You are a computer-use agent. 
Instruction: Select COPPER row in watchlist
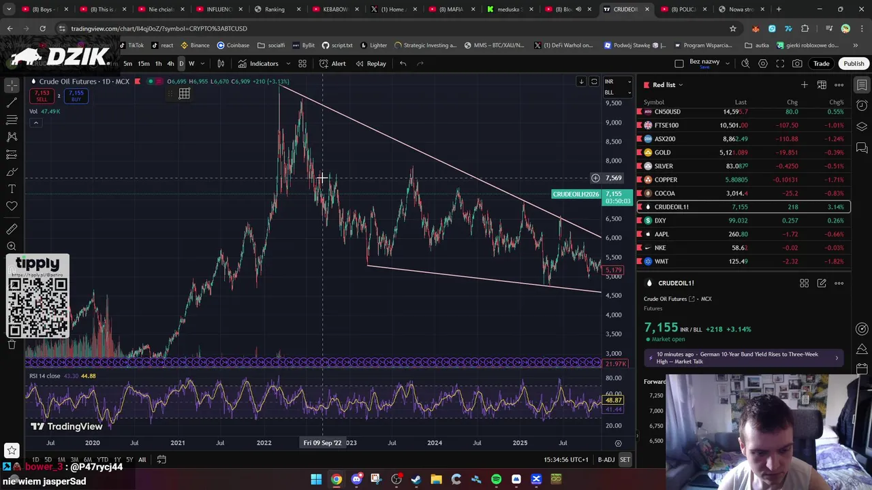pyautogui.click(x=743, y=180)
